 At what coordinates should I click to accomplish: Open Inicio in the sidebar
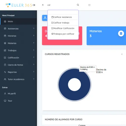(x=18, y=21)
